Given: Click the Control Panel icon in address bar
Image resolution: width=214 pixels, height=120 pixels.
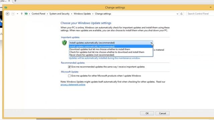Looking at the screenshot, I should pyautogui.click(x=26, y=14).
